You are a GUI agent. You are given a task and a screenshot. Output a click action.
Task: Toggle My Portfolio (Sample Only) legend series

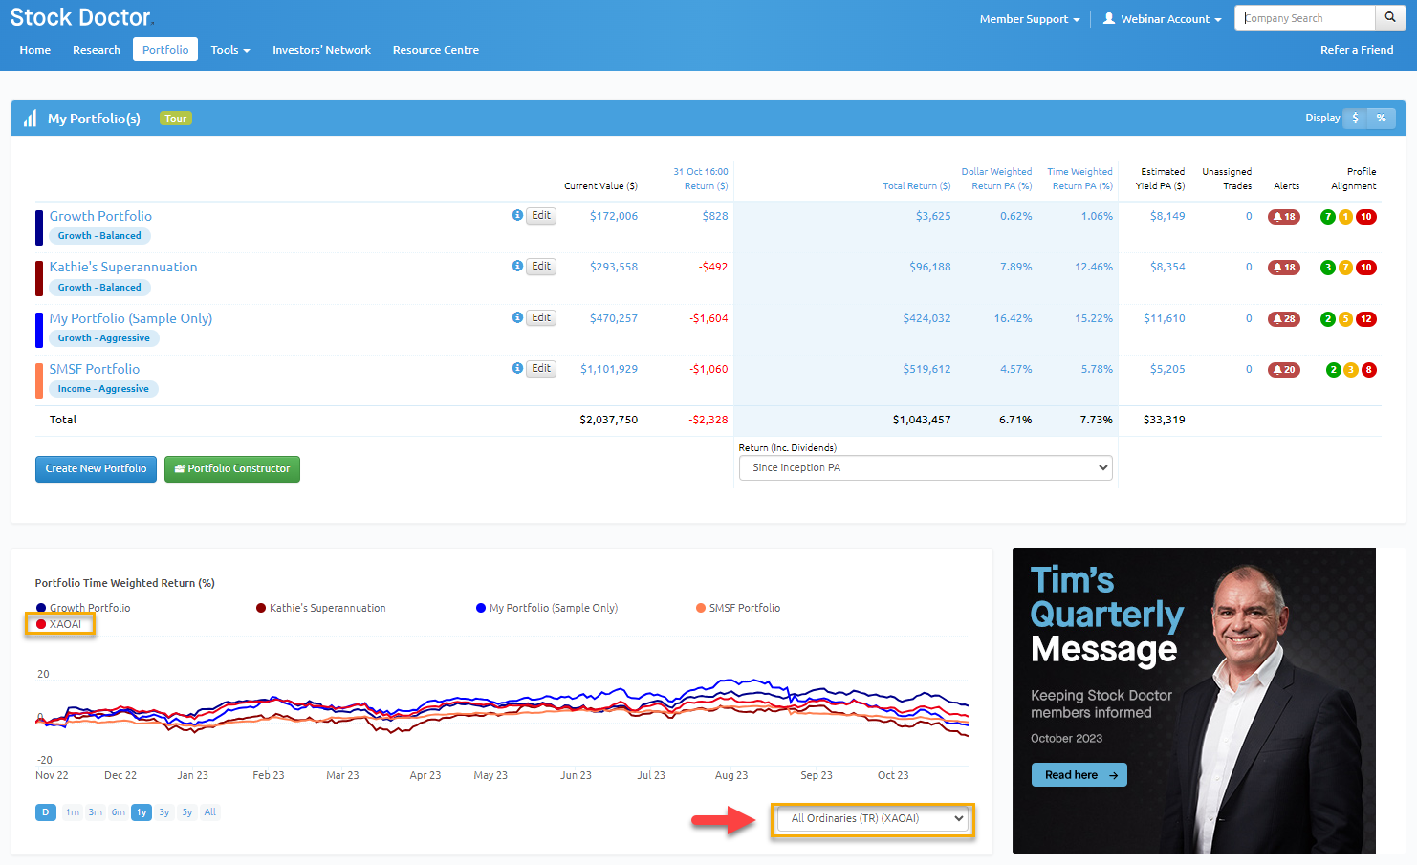pyautogui.click(x=547, y=608)
